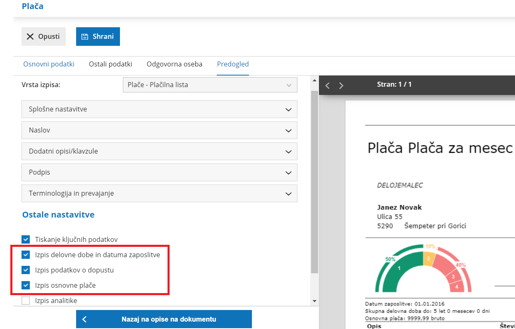Click 40% label on the chart
Image resolution: width=515 pixels, height=329 pixels.
pyautogui.click(x=461, y=265)
